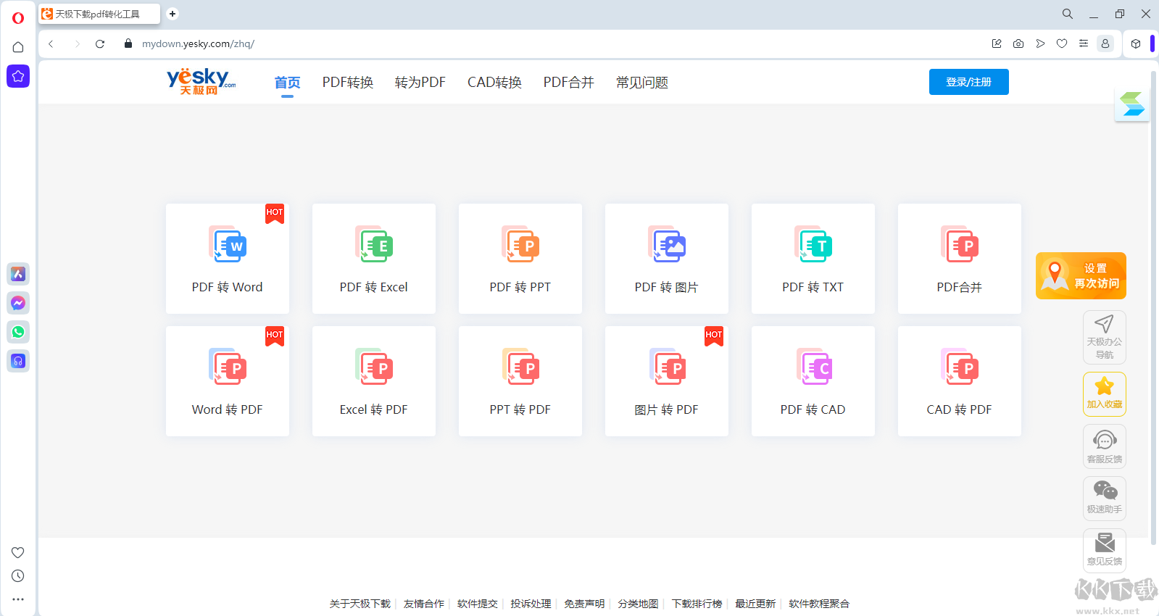
Task: Click the 设置再次访问 orange banner
Action: tap(1081, 275)
